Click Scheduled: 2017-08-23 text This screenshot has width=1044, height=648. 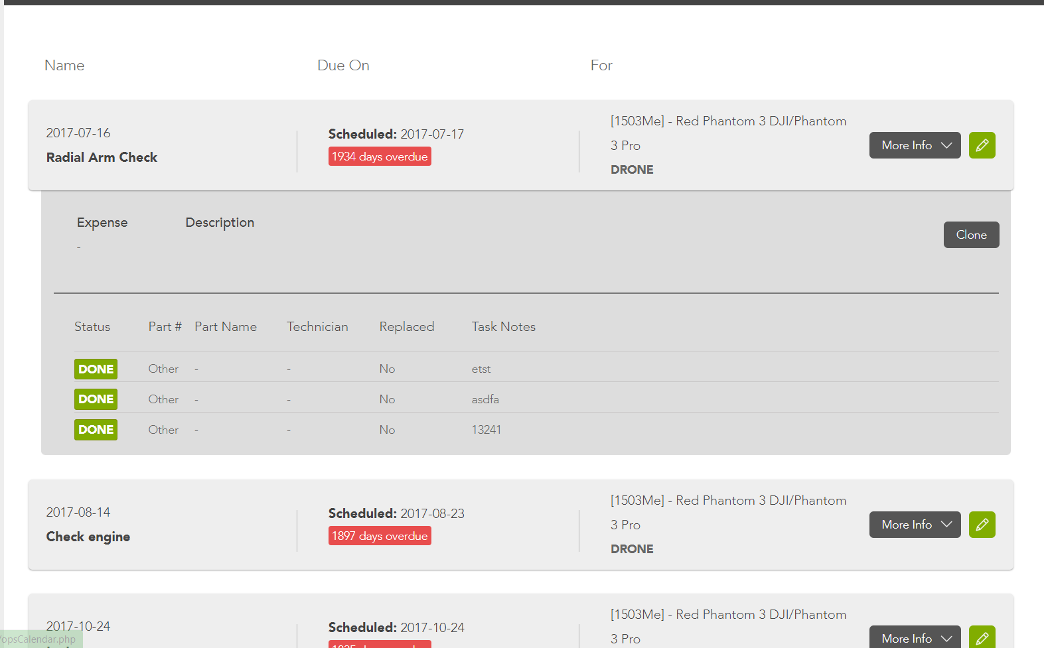(x=396, y=513)
